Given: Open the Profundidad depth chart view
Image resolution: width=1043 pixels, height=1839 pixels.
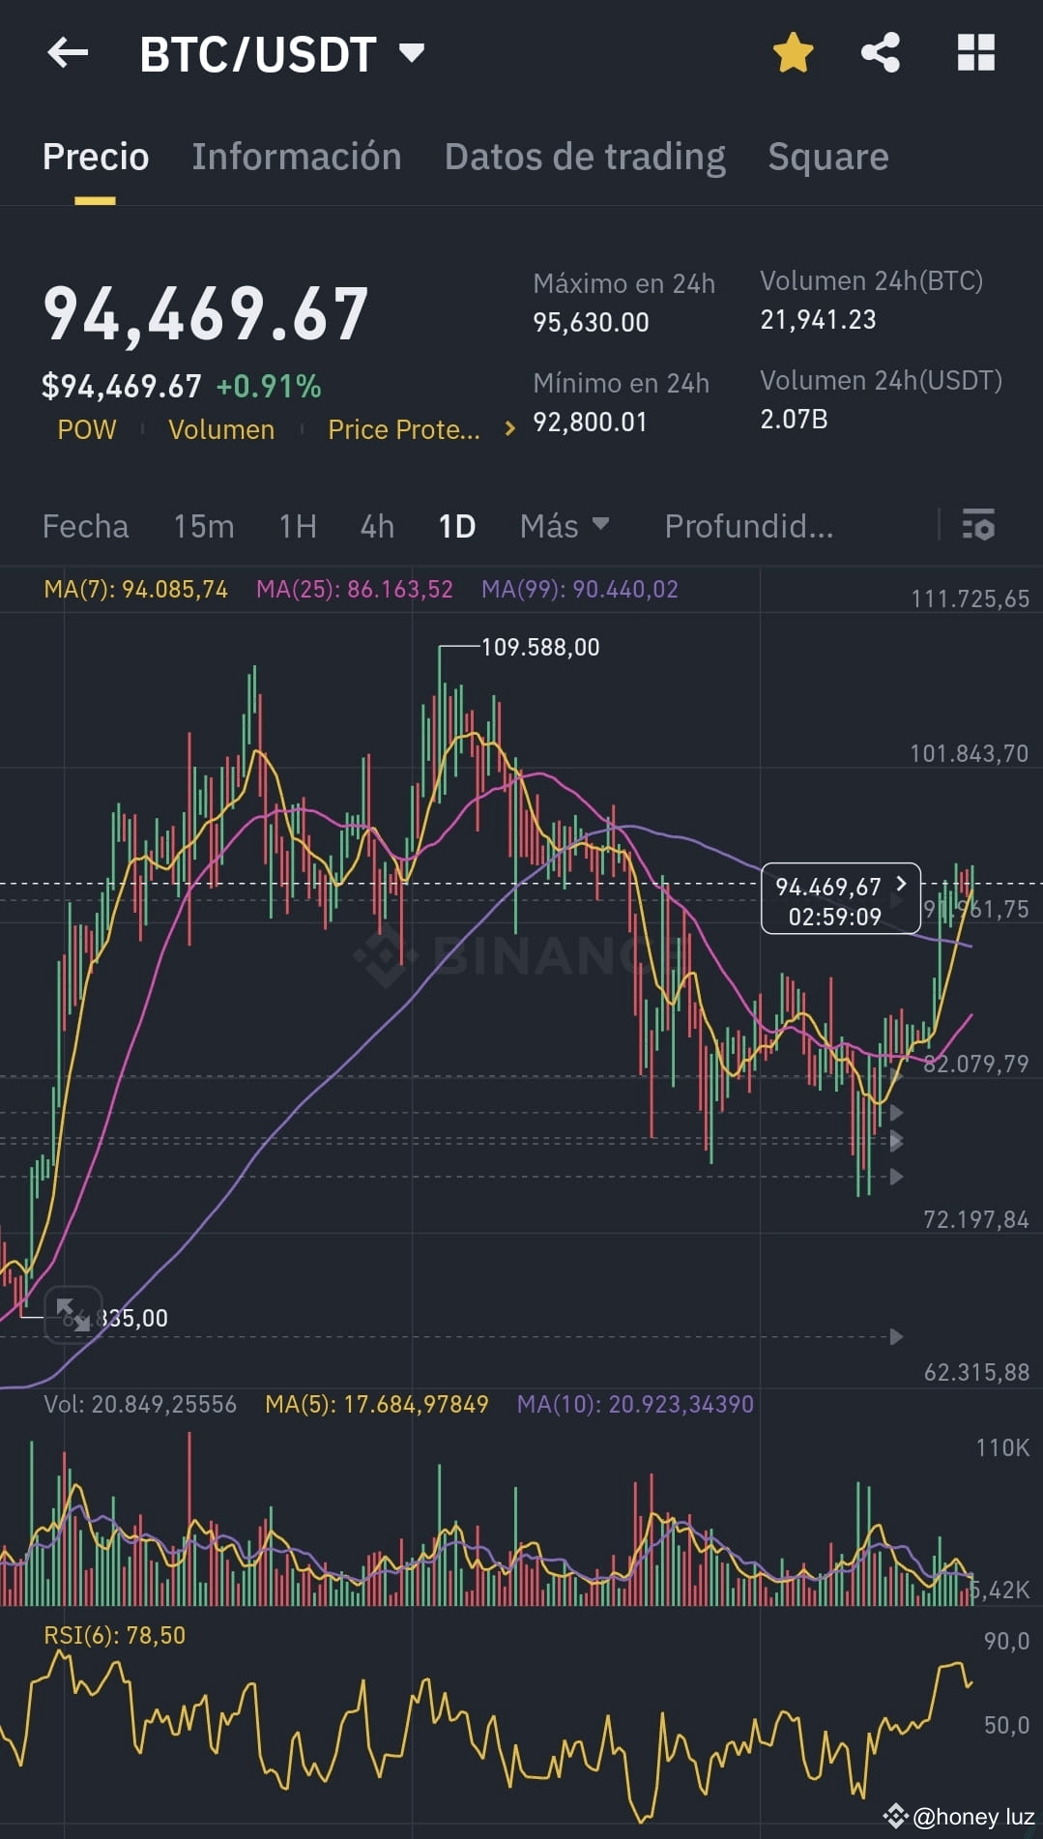Looking at the screenshot, I should pyautogui.click(x=748, y=526).
